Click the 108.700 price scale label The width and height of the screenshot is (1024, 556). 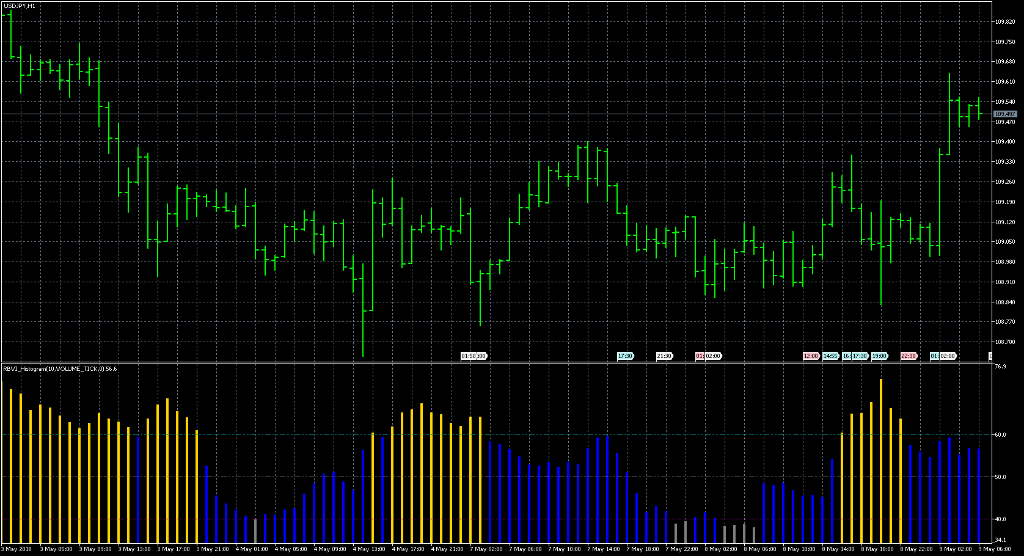pos(1005,342)
